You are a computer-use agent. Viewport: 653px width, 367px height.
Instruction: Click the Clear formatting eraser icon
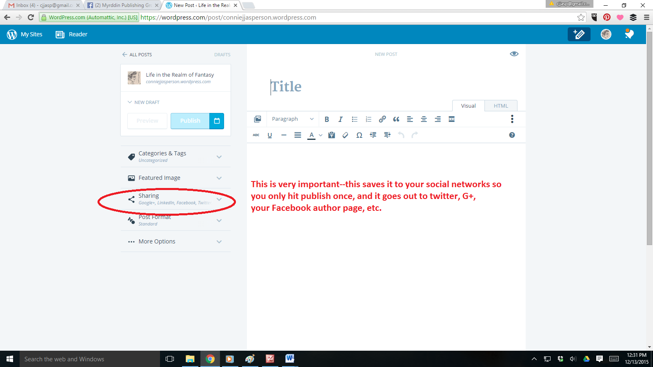[x=345, y=135]
